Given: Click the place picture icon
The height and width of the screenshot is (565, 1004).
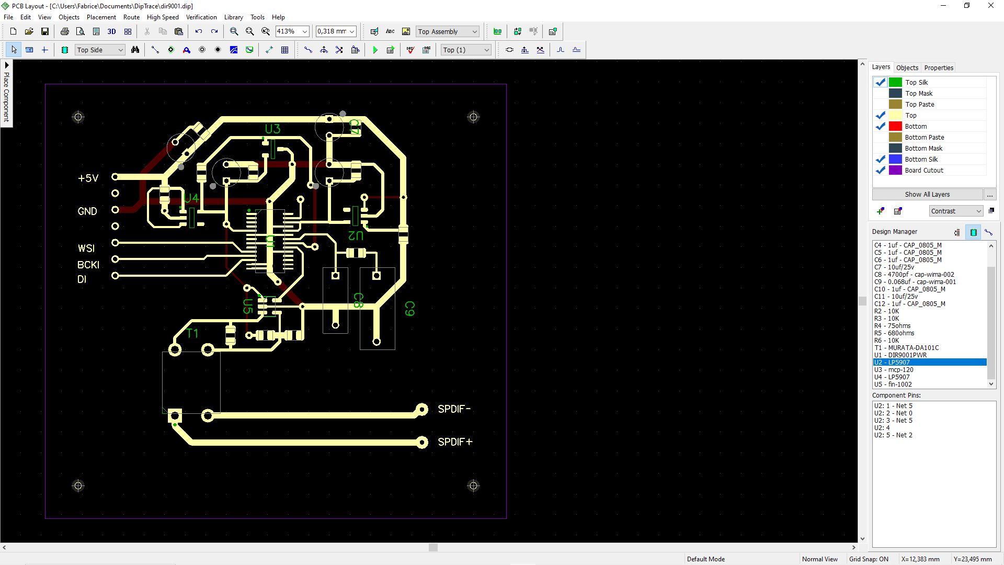Looking at the screenshot, I should [x=406, y=31].
